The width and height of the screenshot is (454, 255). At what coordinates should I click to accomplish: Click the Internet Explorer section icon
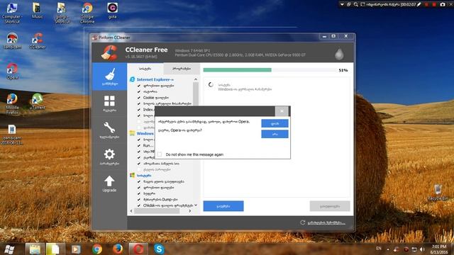click(x=133, y=79)
